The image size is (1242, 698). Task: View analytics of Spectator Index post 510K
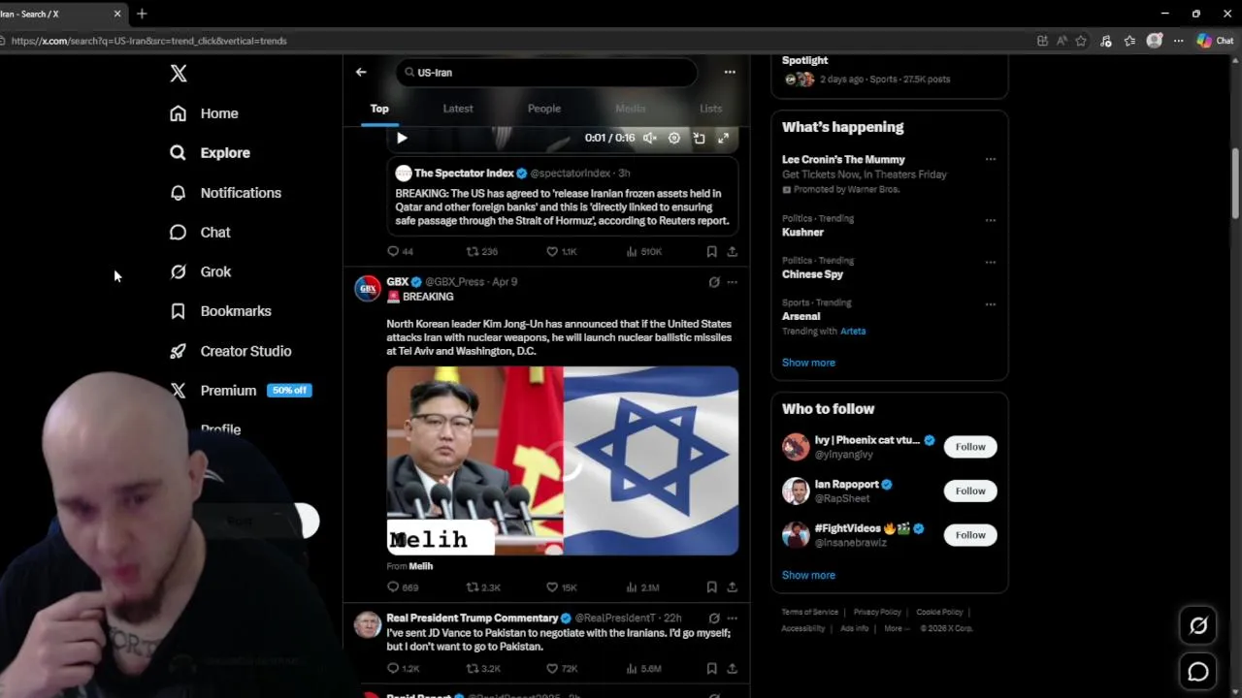(x=644, y=251)
